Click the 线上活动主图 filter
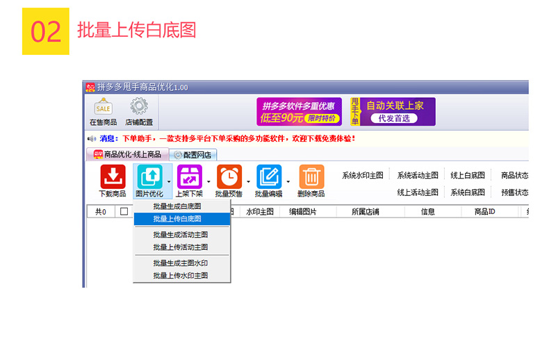The height and width of the screenshot is (337, 556). (x=418, y=192)
